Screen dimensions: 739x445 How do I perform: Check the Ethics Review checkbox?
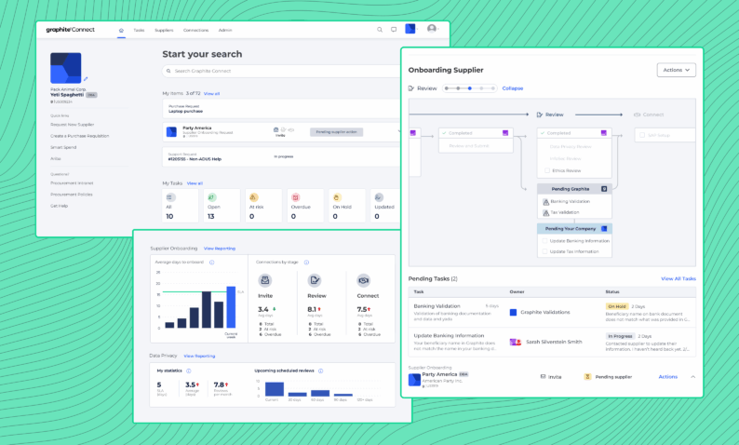[x=545, y=170]
